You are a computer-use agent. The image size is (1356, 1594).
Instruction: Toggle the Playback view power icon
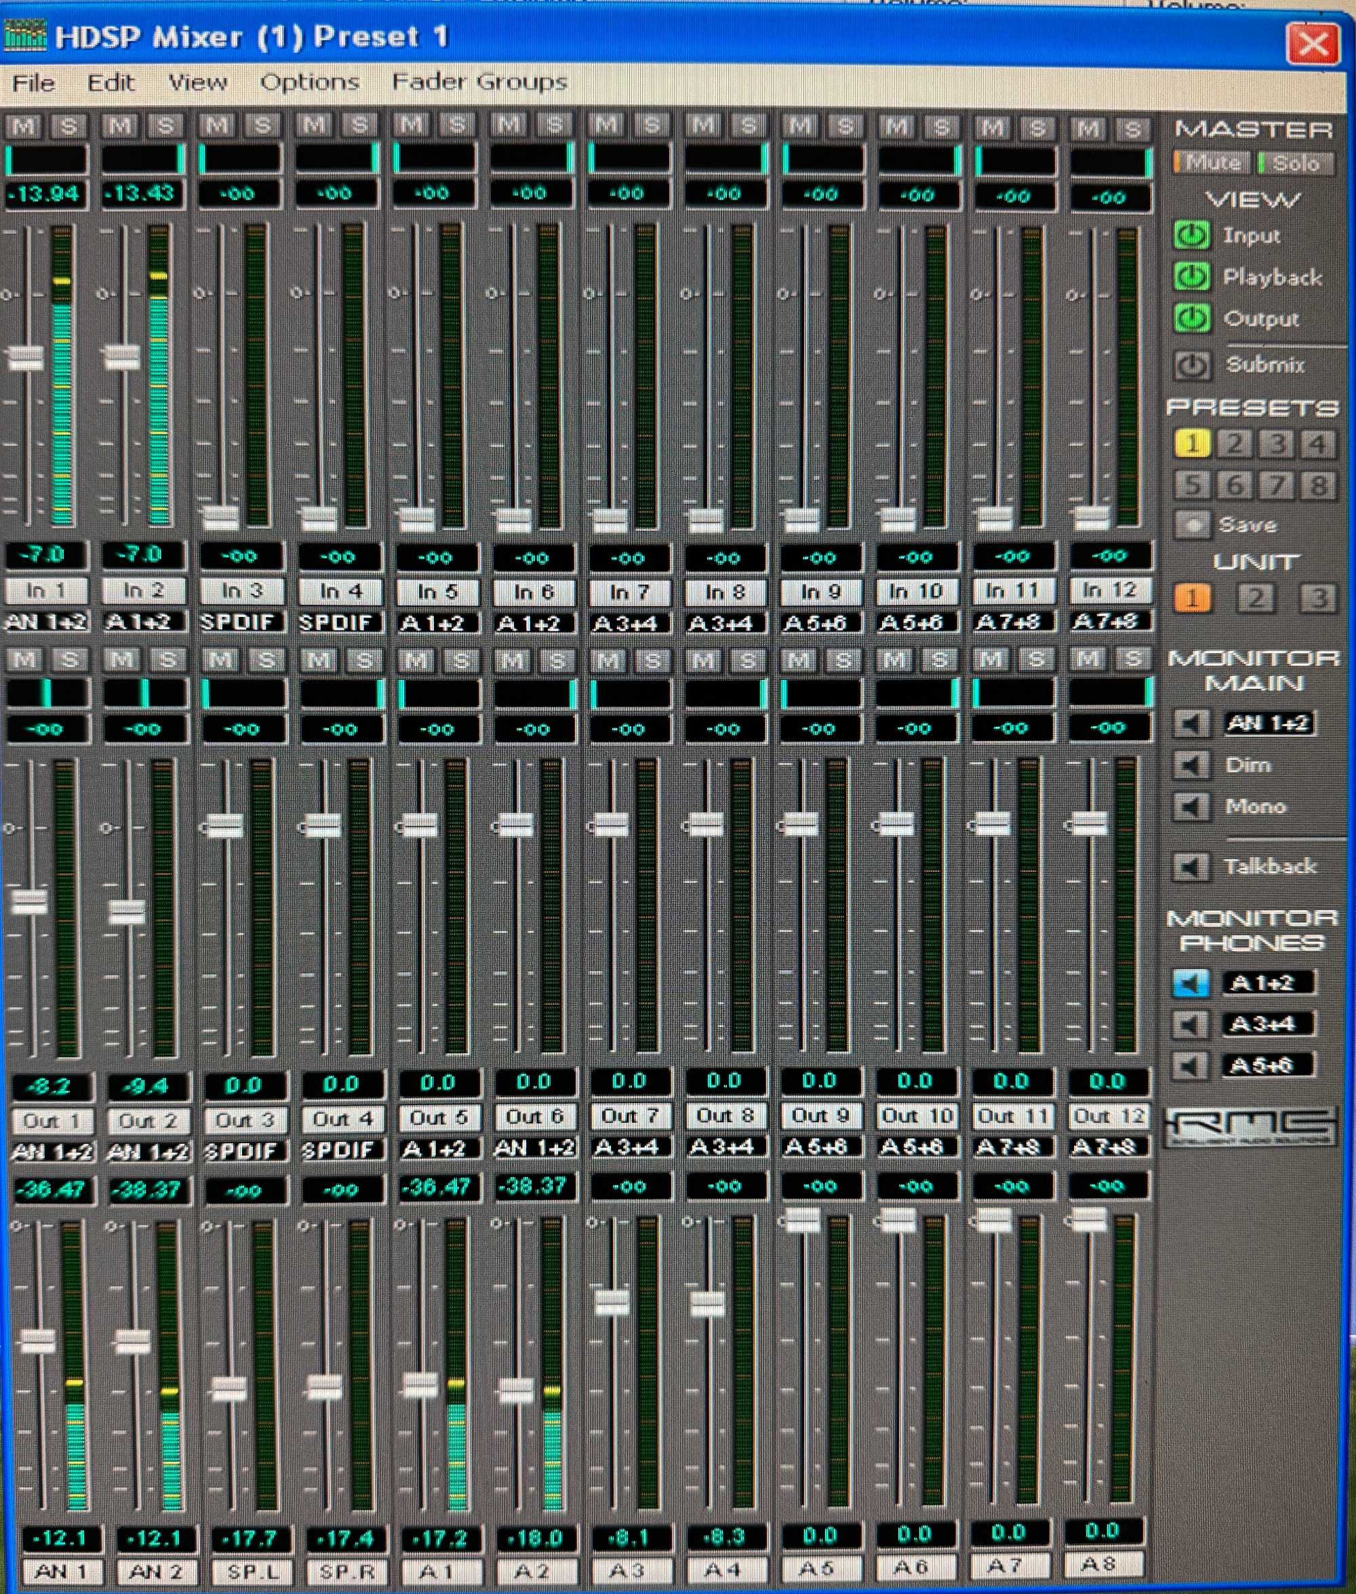1191,277
